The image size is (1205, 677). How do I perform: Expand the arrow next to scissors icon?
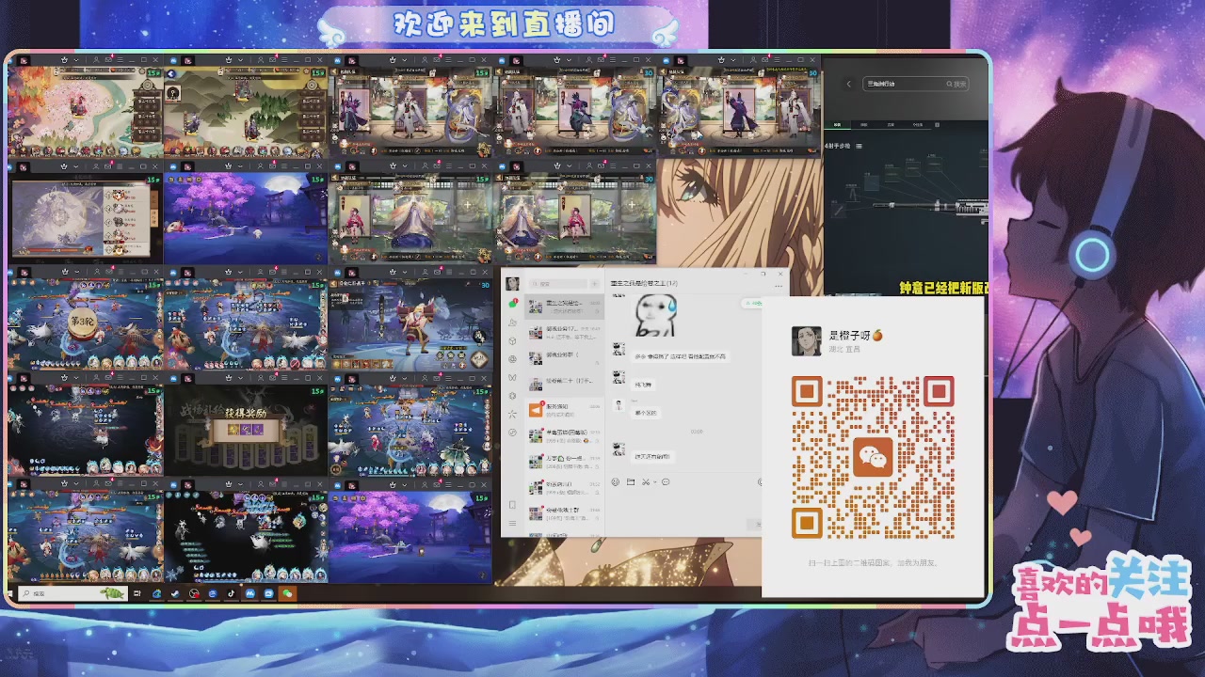[654, 482]
